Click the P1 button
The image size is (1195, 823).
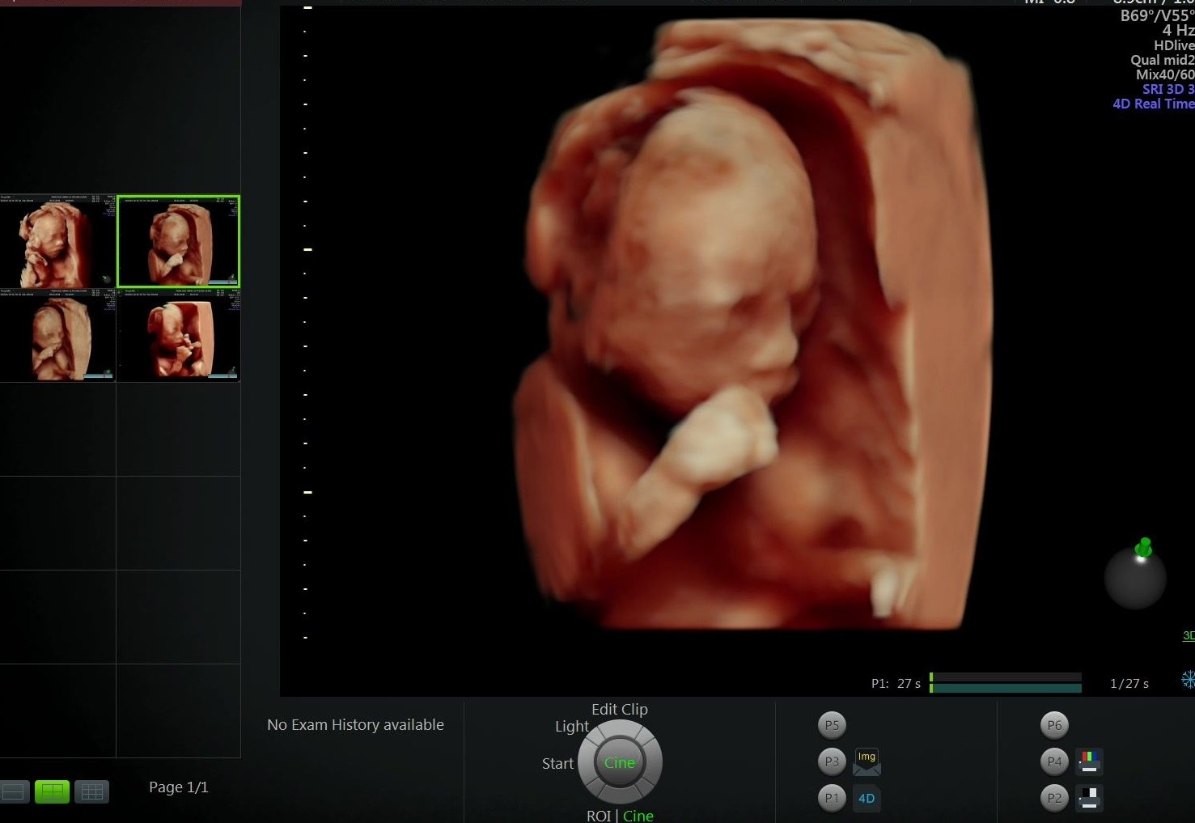[832, 798]
